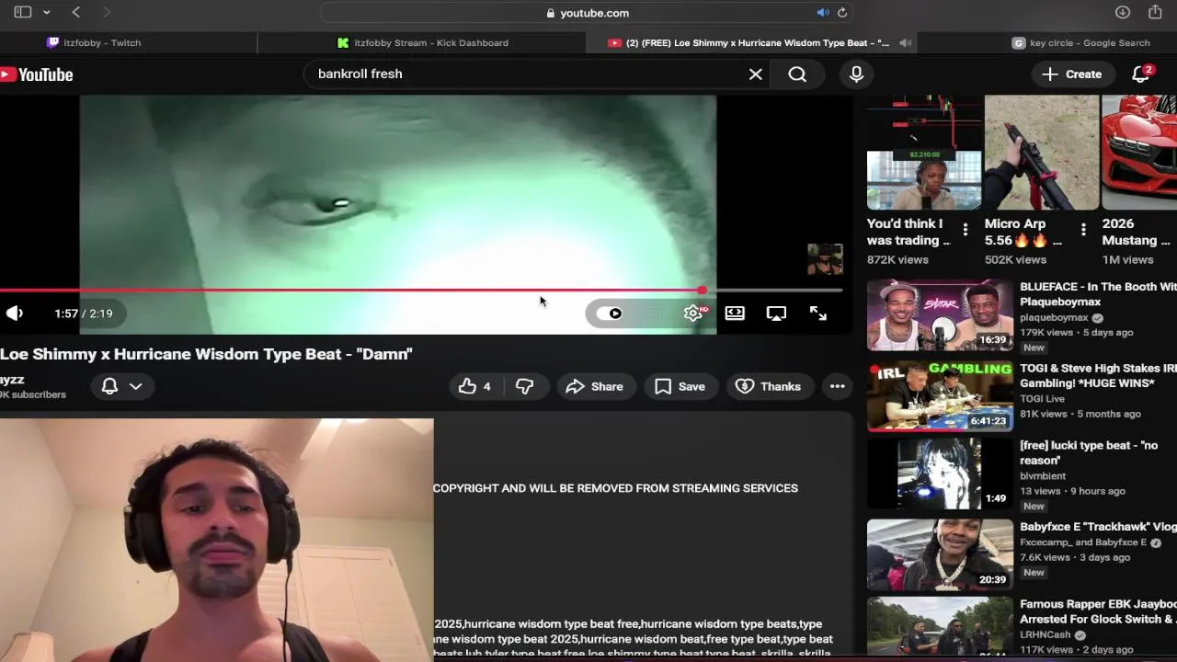Mute tab audio via address bar speaker icon
Image resolution: width=1177 pixels, height=662 pixels.
[823, 13]
